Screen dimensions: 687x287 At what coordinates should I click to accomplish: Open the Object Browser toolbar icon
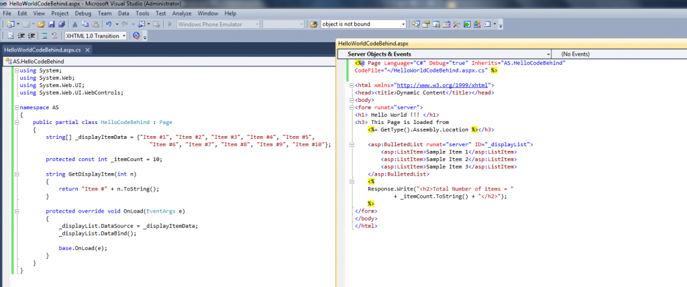point(446,24)
